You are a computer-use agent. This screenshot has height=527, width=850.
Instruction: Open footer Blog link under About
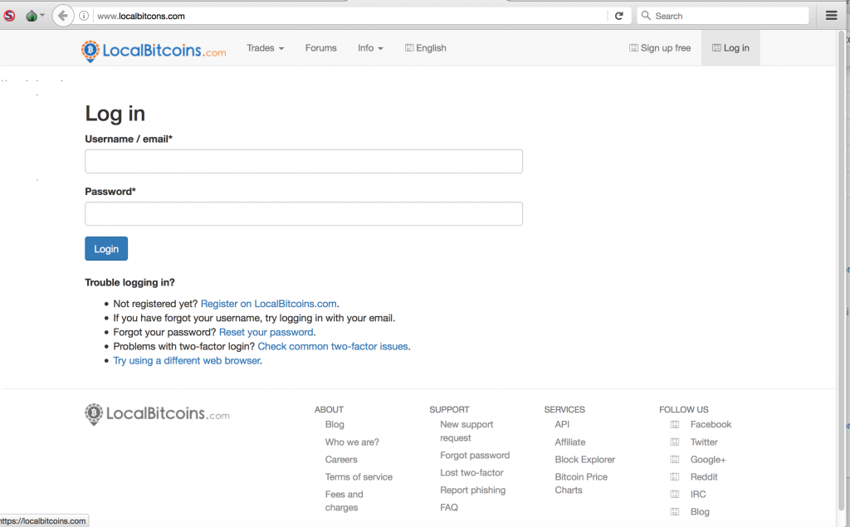point(335,425)
